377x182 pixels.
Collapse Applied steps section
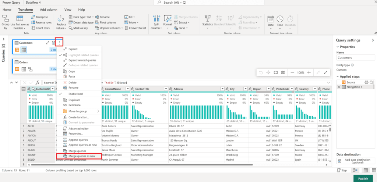click(x=338, y=76)
